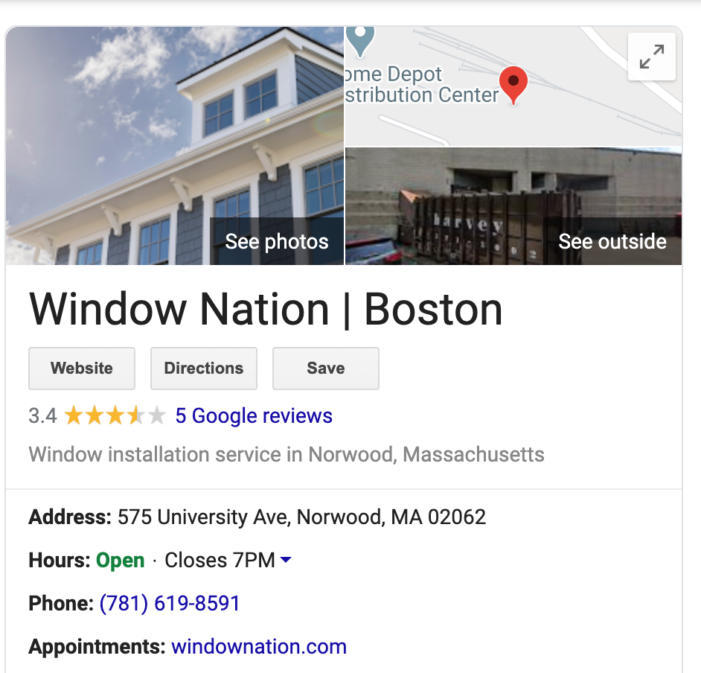Open See photos overlay
This screenshot has height=673, width=701.
click(x=277, y=241)
